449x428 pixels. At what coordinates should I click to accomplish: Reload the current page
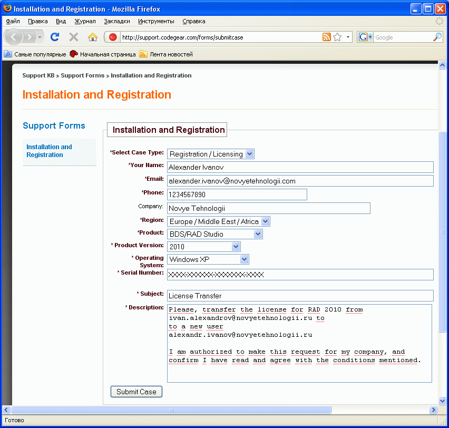click(x=55, y=37)
